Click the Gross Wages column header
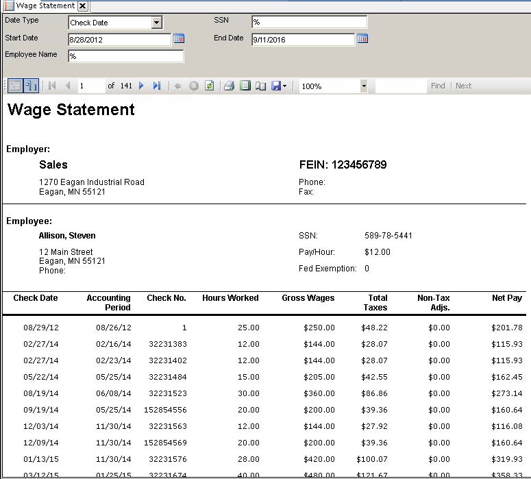This screenshot has width=531, height=479. pyautogui.click(x=308, y=298)
